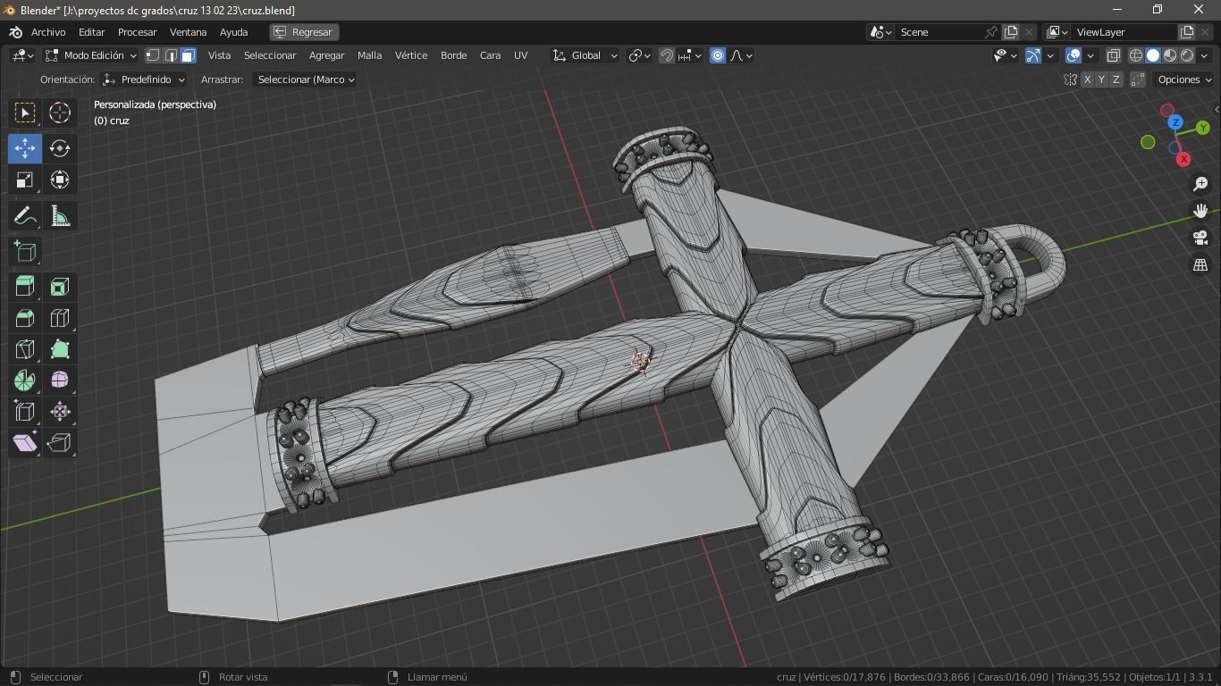Enable wireframe viewport shading
Viewport: 1221px width, 686px height.
(x=1134, y=54)
